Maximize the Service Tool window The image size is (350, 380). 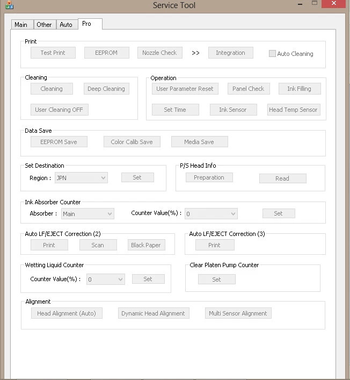point(315,3)
